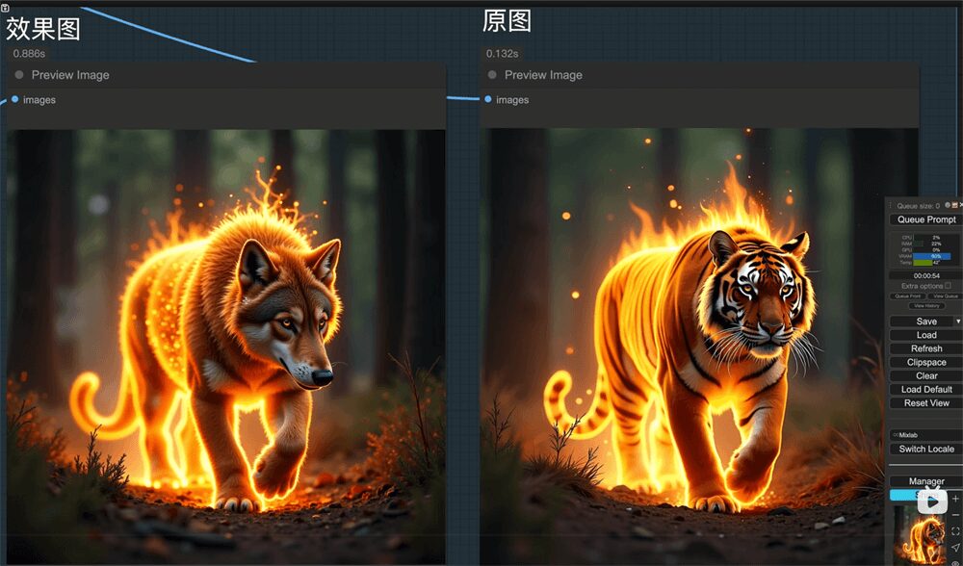
Task: Click the 原图 group heading
Action: point(507,21)
